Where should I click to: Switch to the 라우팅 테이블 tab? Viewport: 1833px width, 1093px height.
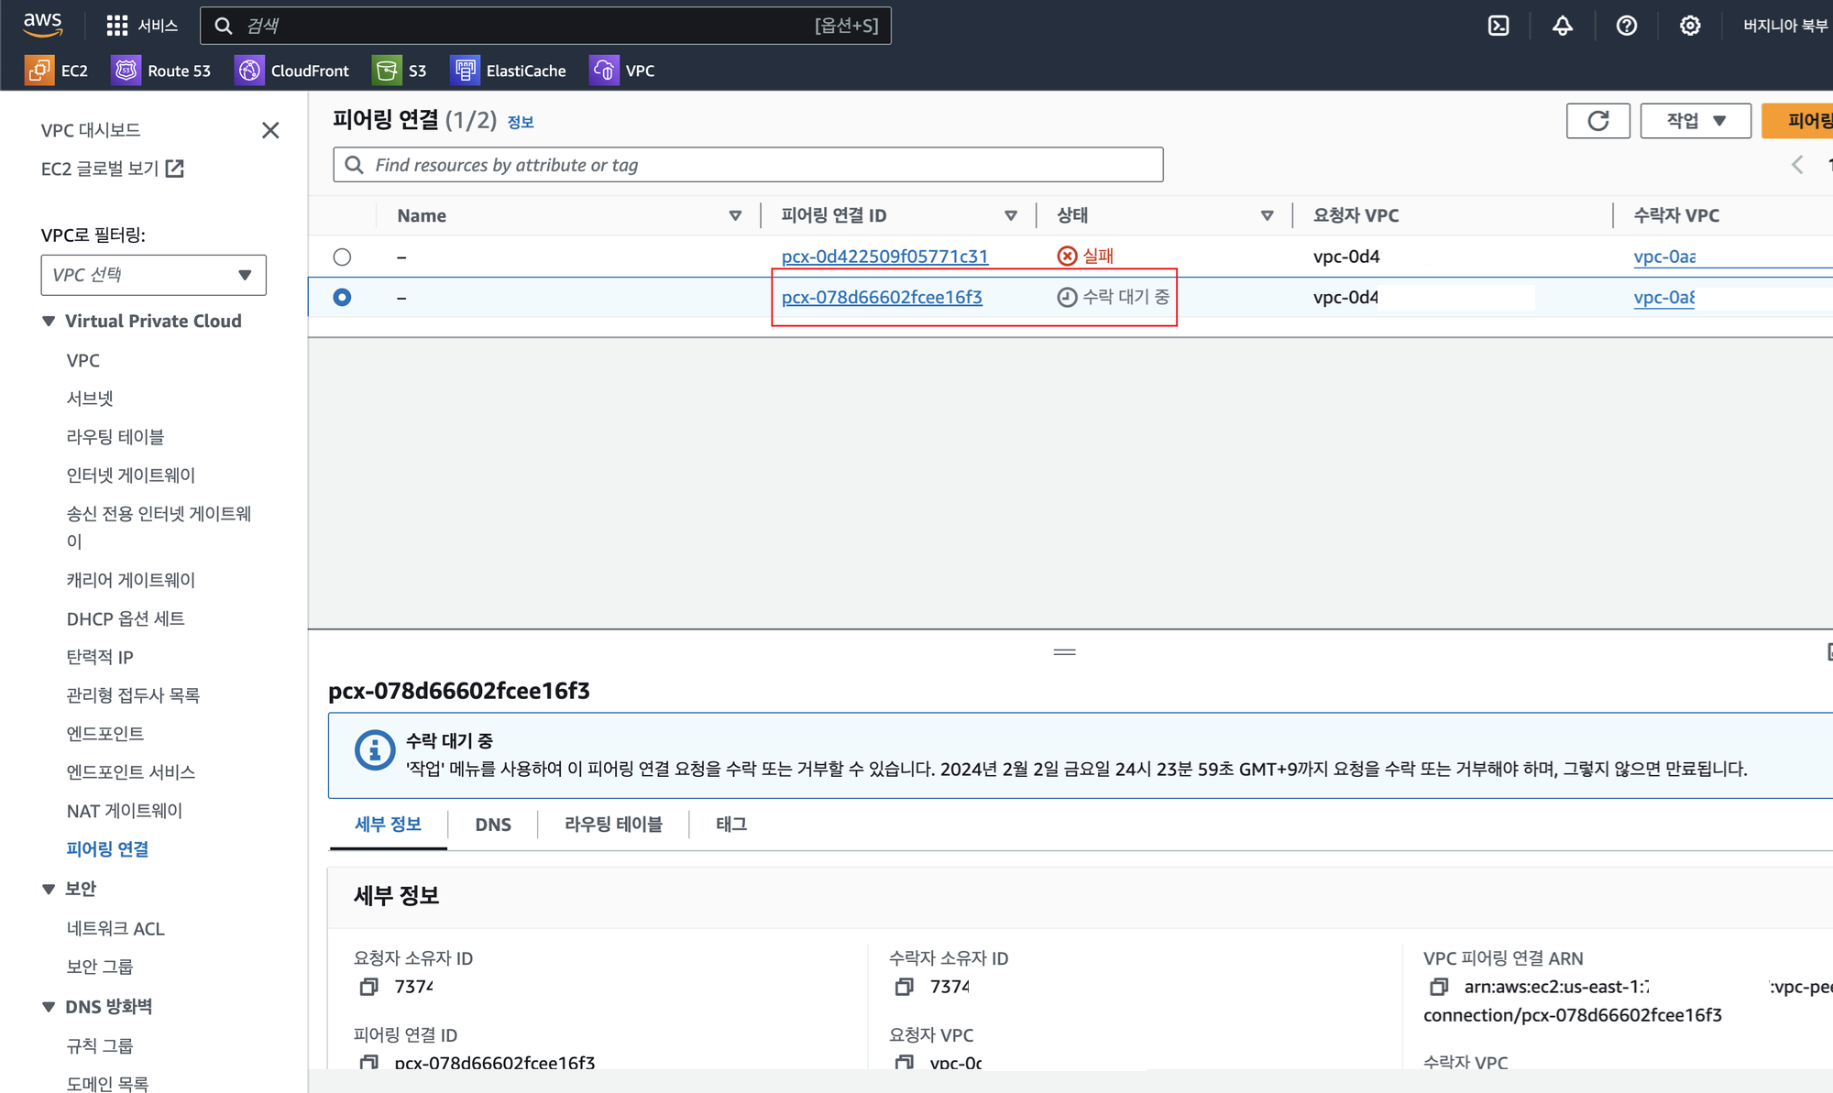pos(613,825)
